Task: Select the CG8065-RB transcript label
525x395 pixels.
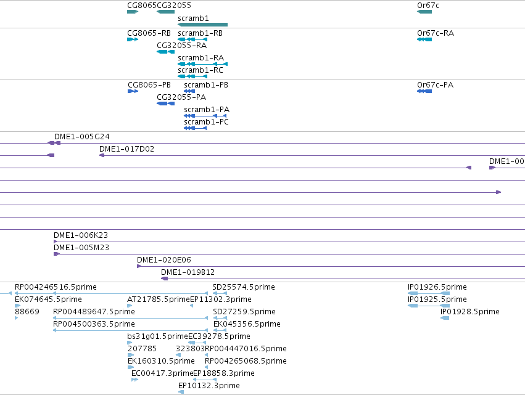Action: coord(149,33)
